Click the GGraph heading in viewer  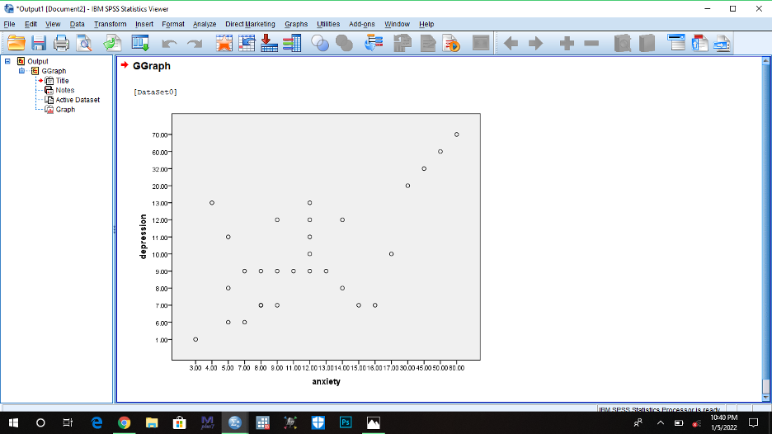coord(152,66)
